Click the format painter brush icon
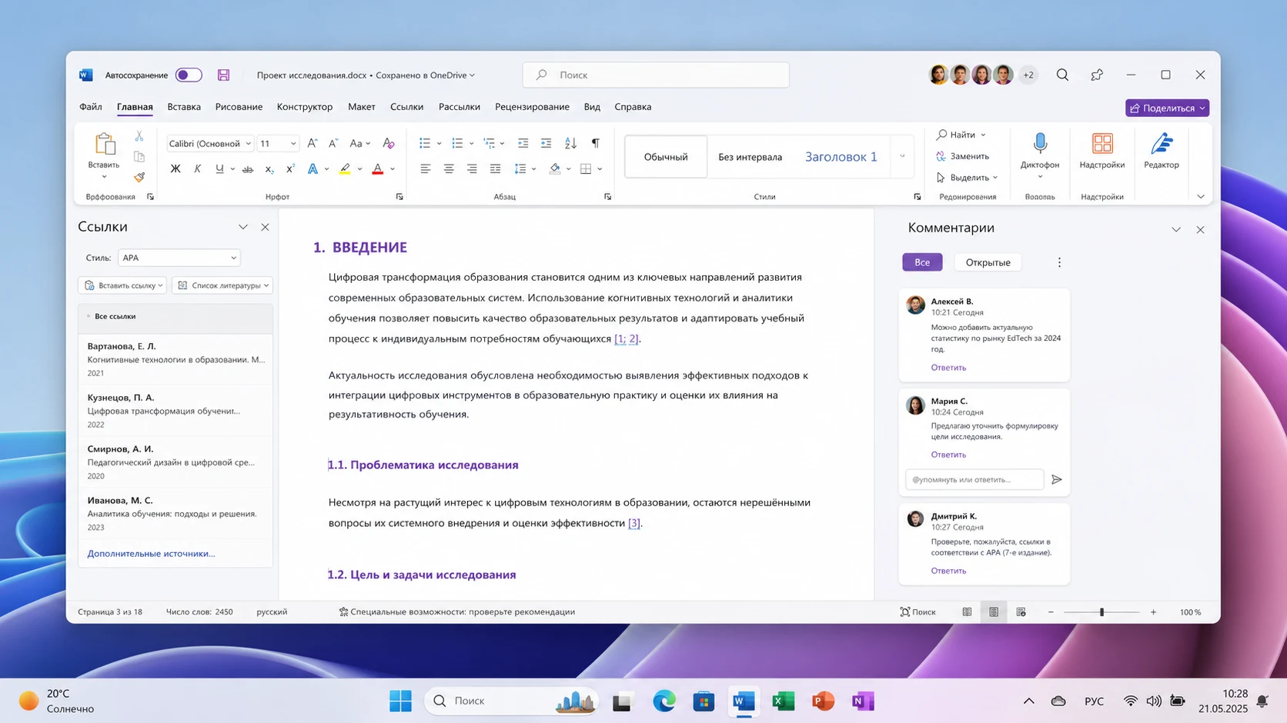 pyautogui.click(x=139, y=177)
